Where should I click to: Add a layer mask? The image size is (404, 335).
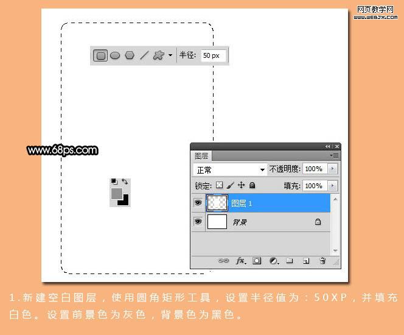pyautogui.click(x=257, y=261)
